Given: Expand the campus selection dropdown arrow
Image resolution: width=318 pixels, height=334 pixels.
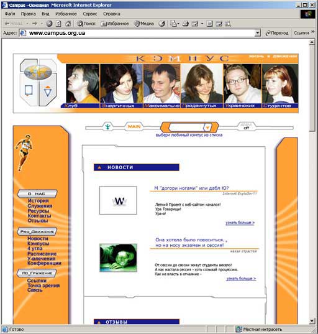Looking at the screenshot, I should coord(207,128).
